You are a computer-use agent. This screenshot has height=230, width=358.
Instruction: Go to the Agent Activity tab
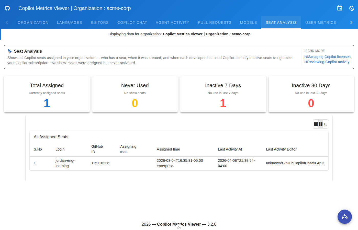click(x=173, y=22)
